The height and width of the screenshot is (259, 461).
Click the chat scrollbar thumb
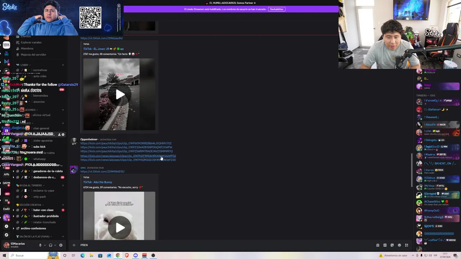pyautogui.click(x=412, y=171)
